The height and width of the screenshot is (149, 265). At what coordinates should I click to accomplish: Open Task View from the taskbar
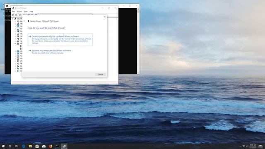[x=17, y=146]
